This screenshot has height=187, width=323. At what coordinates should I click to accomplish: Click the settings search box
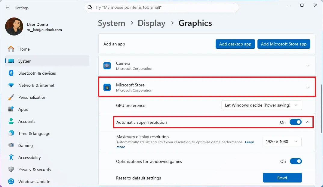(x=161, y=8)
